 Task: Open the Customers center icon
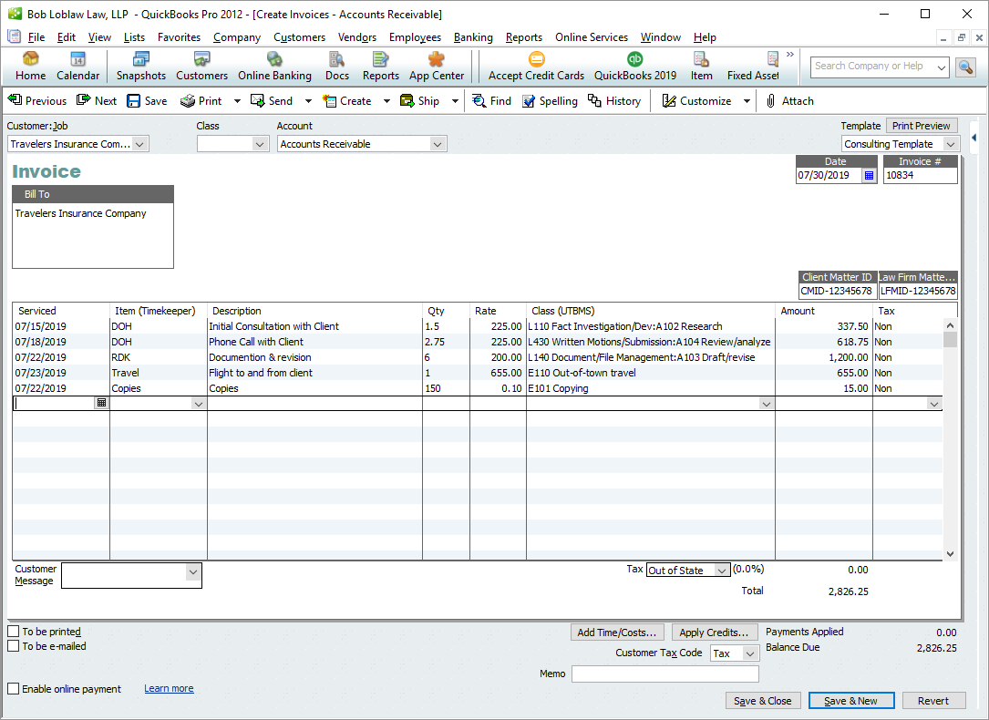201,67
